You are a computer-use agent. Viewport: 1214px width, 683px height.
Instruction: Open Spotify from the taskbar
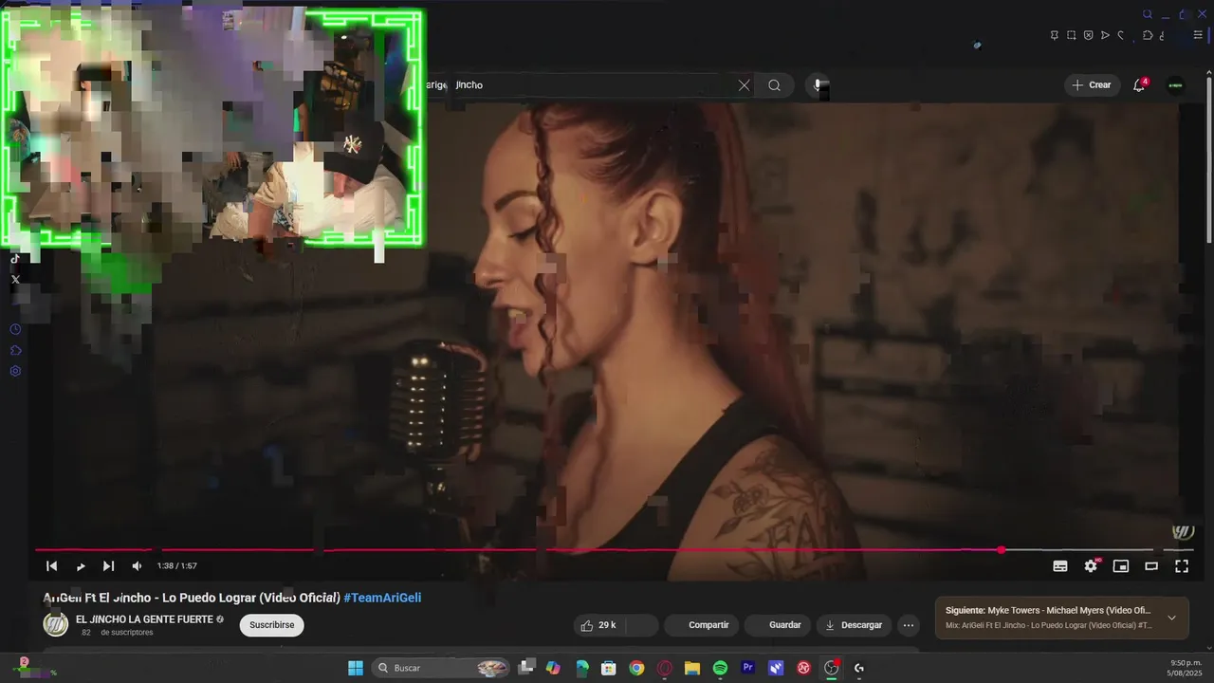click(720, 668)
